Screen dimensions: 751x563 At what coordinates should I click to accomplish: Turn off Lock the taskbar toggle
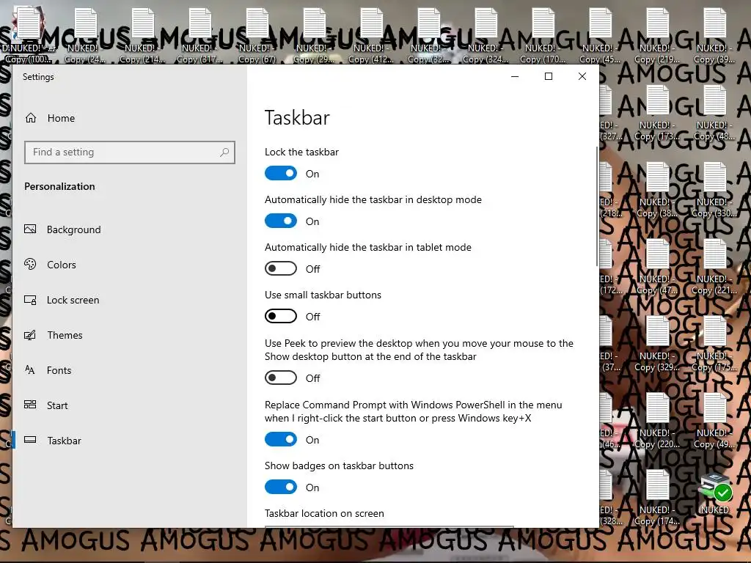[x=281, y=173]
